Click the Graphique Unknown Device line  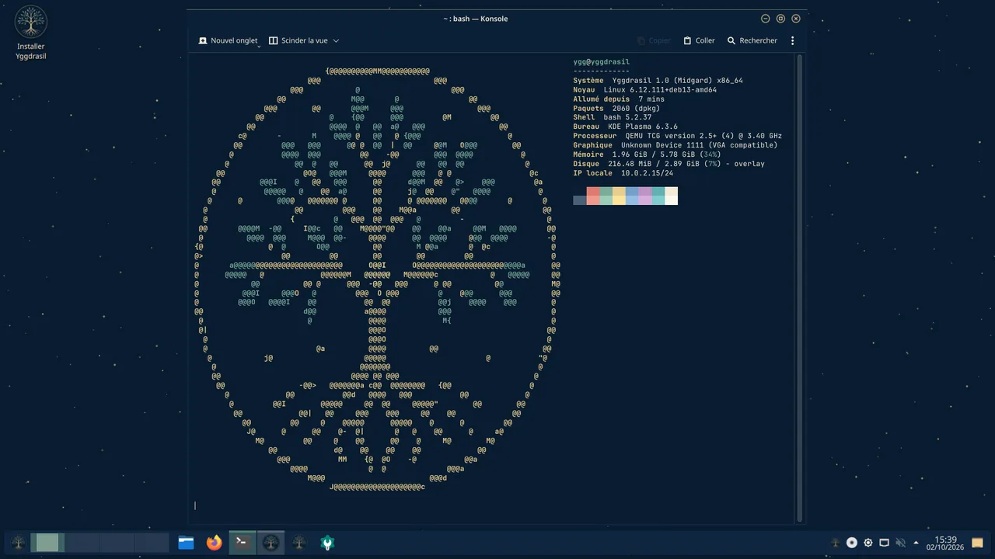coord(676,145)
